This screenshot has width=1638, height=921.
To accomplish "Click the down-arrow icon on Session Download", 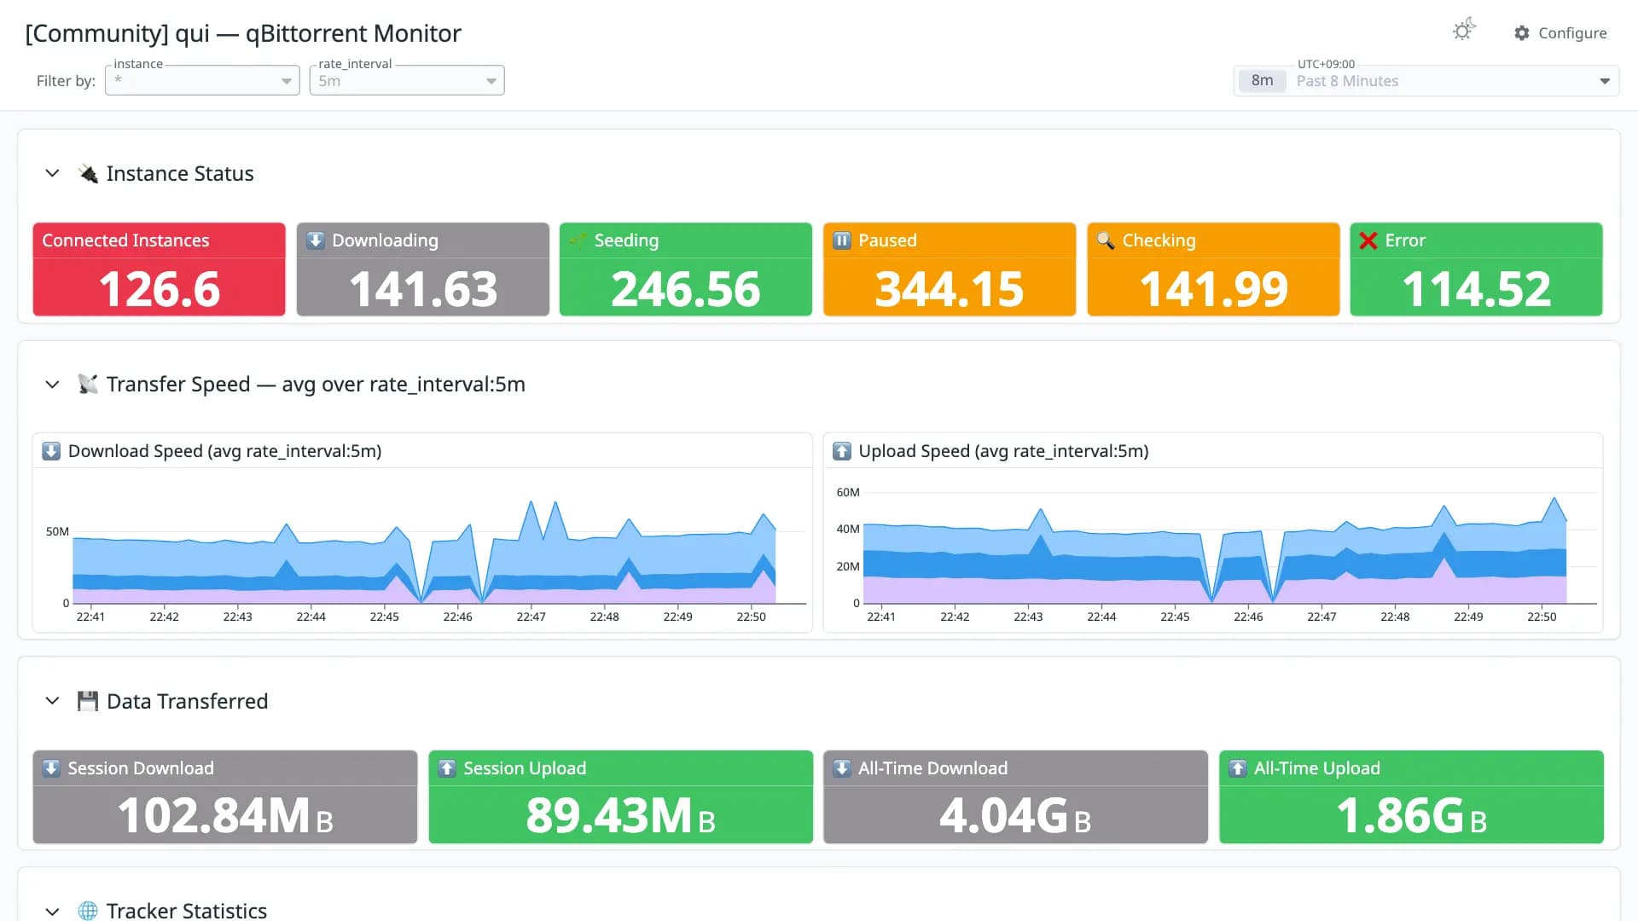I will click(51, 768).
